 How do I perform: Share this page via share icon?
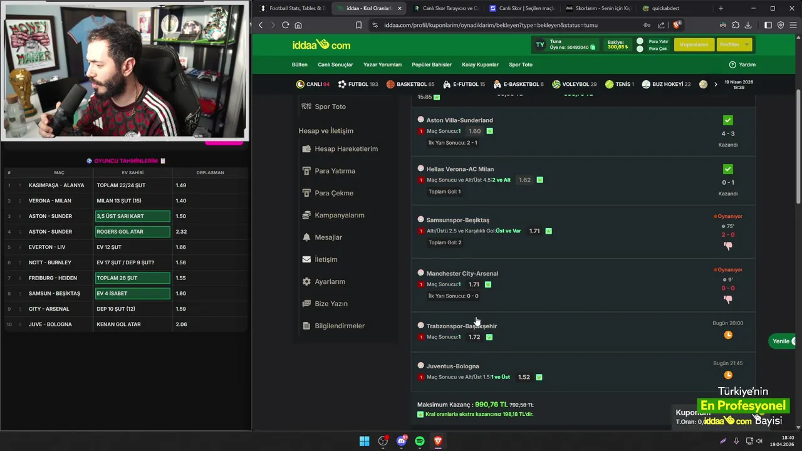661,25
